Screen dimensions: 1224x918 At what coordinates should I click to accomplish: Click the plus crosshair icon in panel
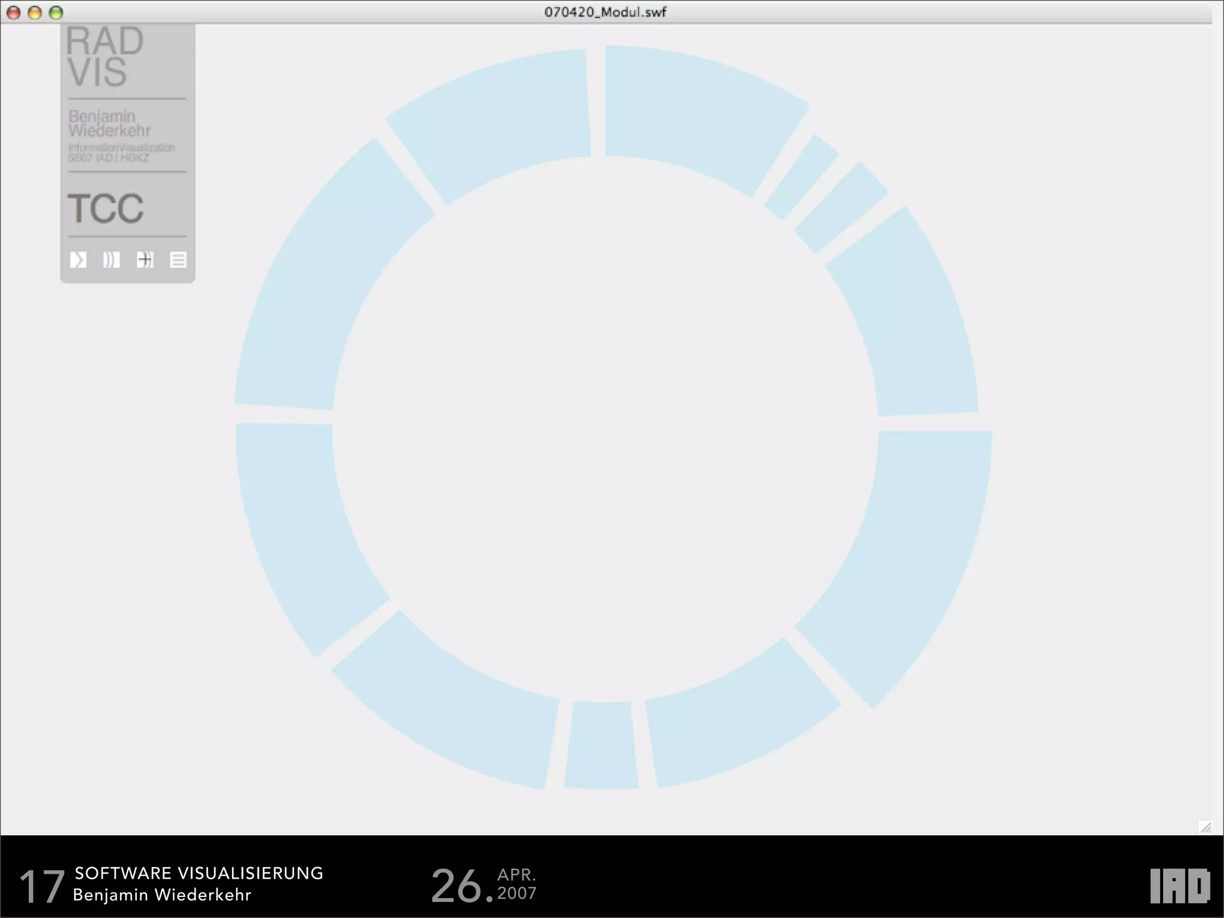coord(145,259)
